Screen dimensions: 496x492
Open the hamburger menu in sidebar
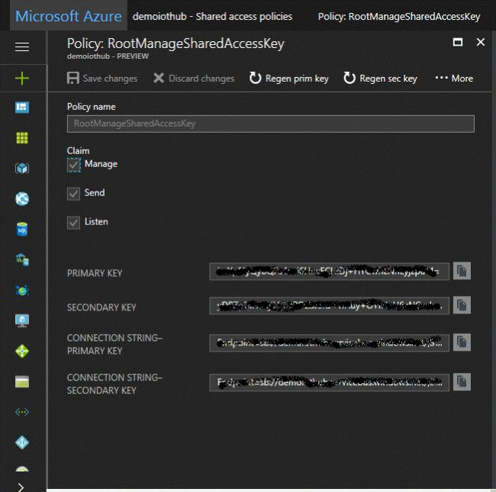point(22,47)
